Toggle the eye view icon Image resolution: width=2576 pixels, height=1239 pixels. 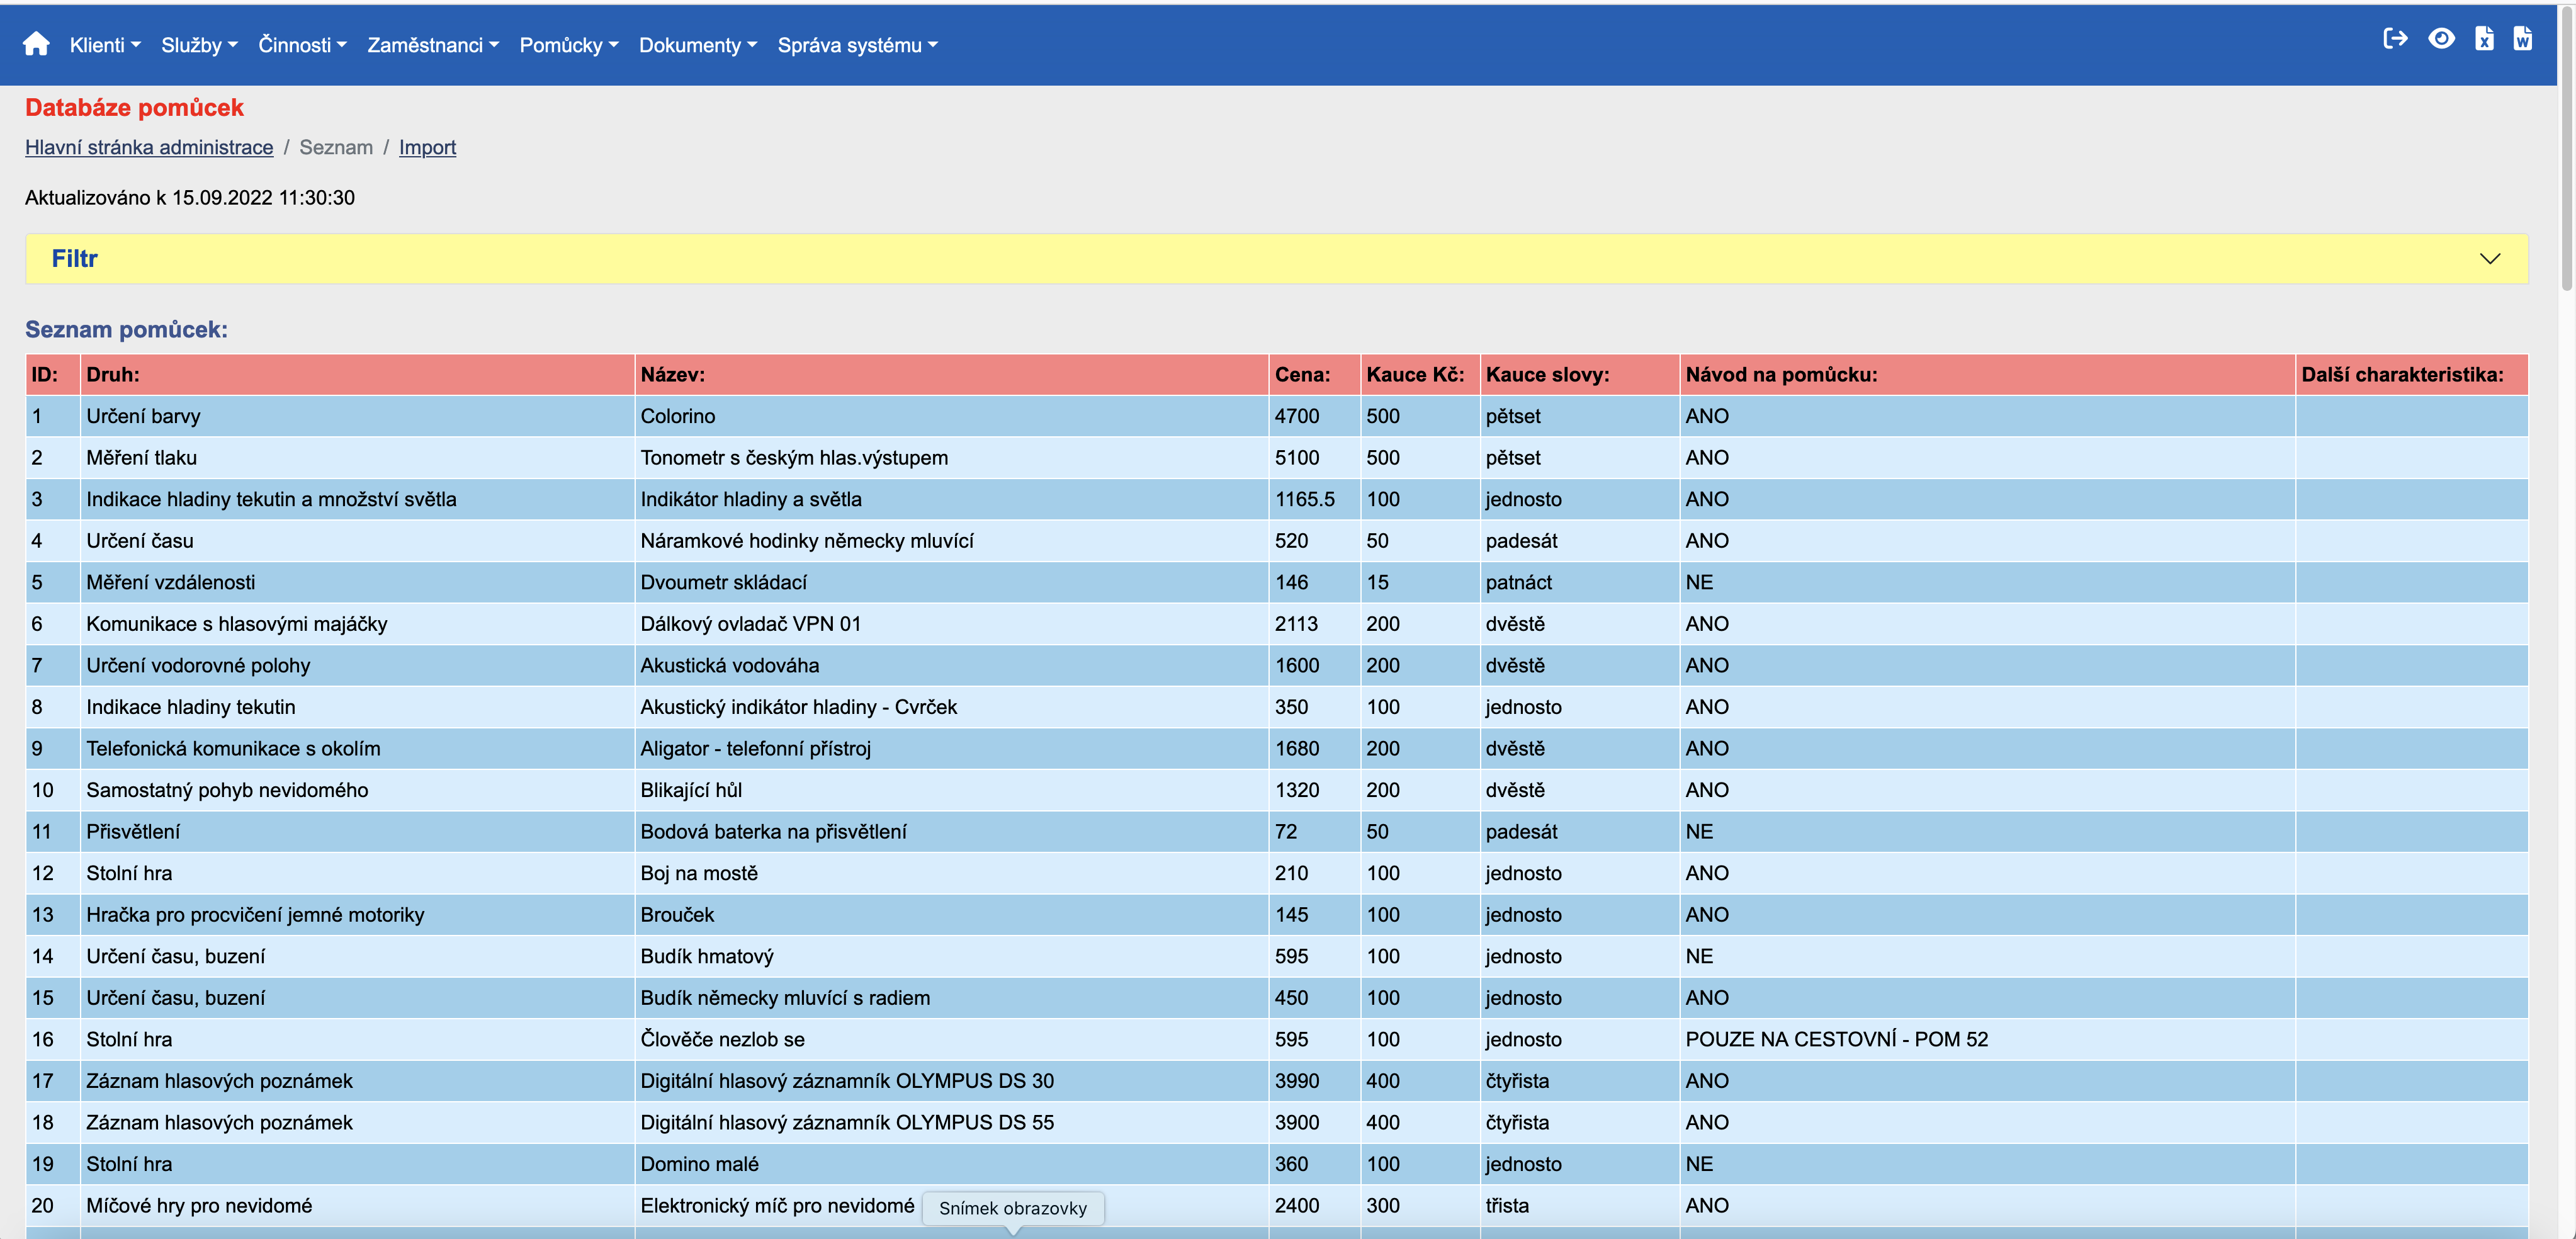pyautogui.click(x=2441, y=39)
